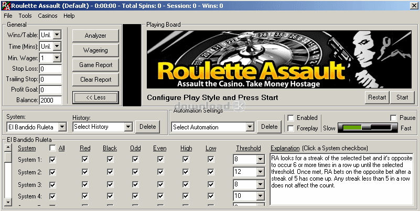Click the Roulette Assault banner image
Screen dimensions: 420x211
click(279, 59)
